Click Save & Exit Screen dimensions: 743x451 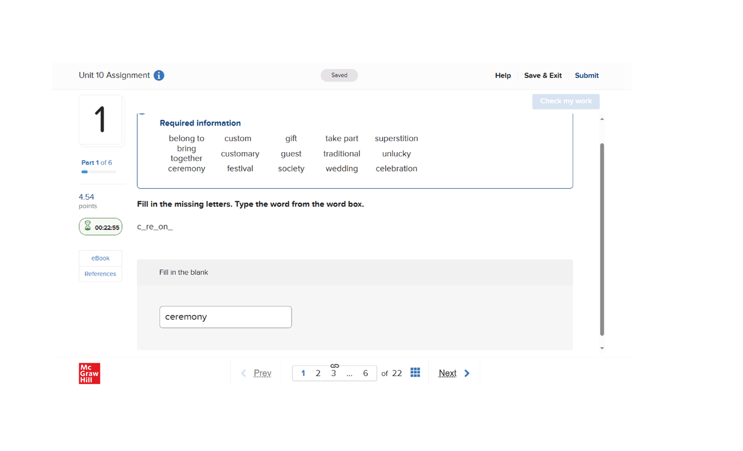point(542,75)
